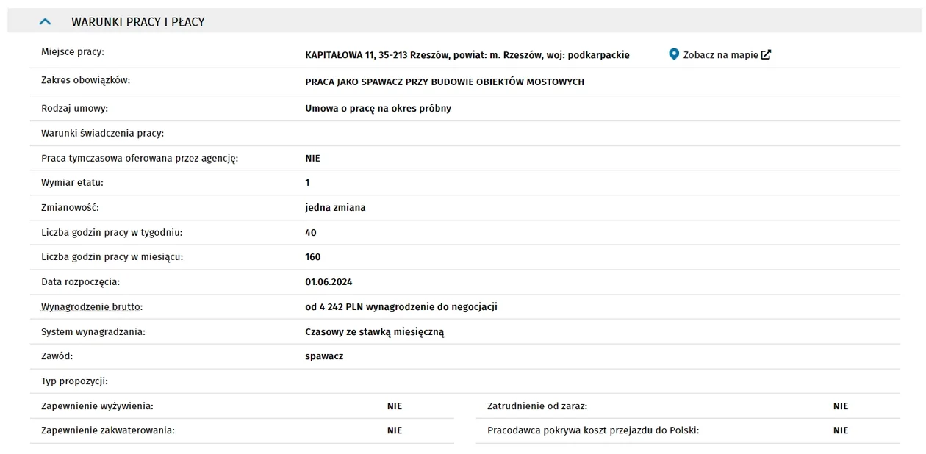Click the map pin icon next to Zobacz na mapie
This screenshot has width=926, height=454.
[674, 54]
